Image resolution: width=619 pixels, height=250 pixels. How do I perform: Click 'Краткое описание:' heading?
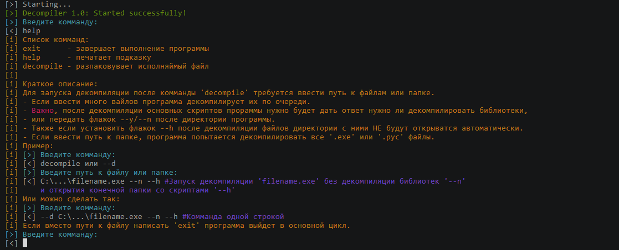click(60, 84)
